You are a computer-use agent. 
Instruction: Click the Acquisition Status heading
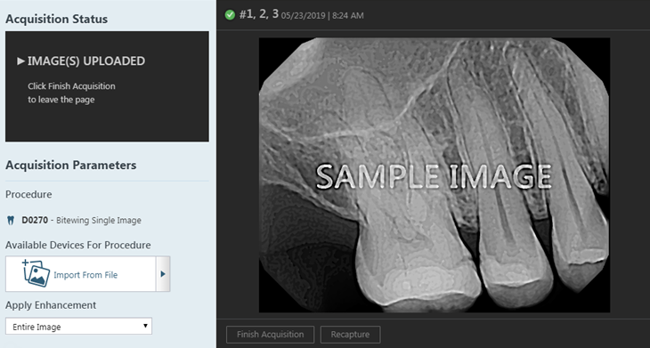tap(56, 19)
